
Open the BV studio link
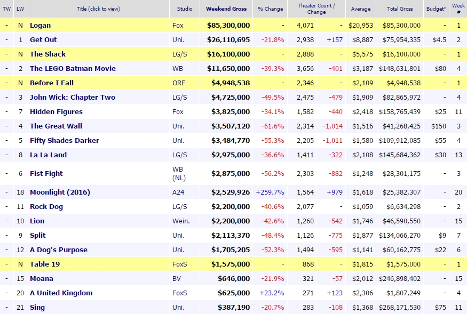(177, 279)
